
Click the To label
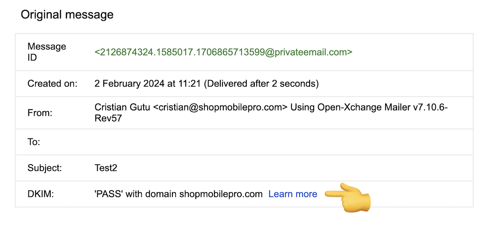point(34,142)
